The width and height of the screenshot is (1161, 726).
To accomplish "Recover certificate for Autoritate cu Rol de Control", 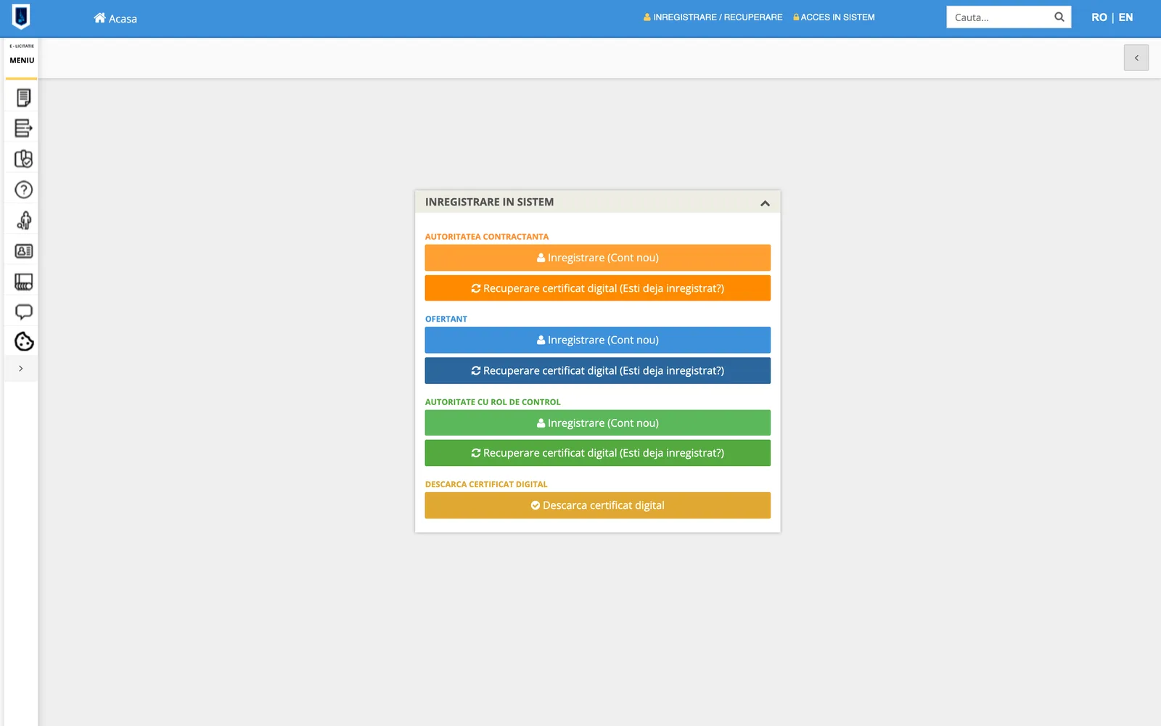I will coord(597,453).
